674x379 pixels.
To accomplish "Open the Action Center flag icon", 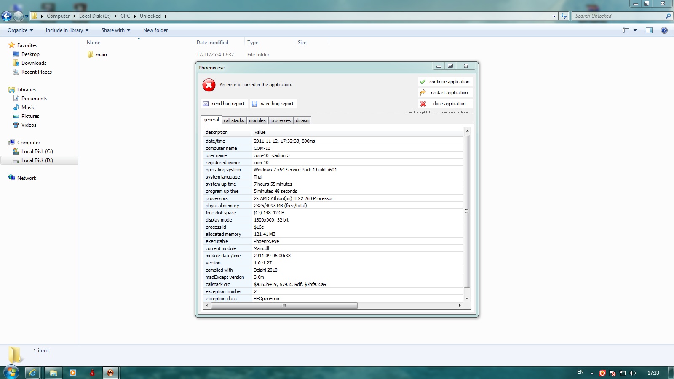I will [612, 373].
